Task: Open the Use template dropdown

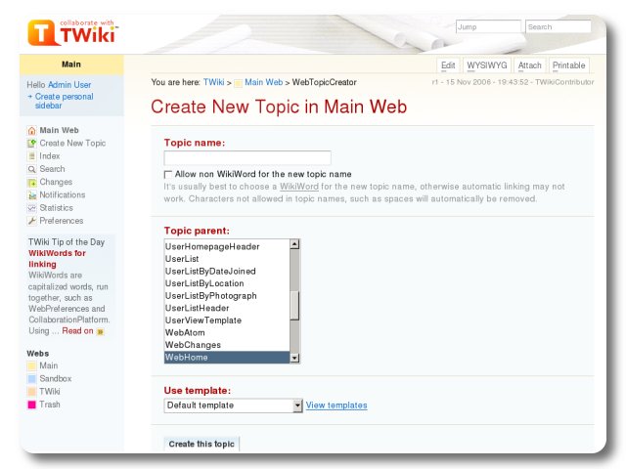Action: tap(234, 405)
